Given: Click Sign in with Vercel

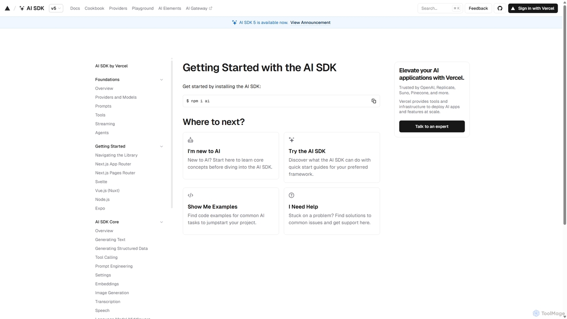Looking at the screenshot, I should (x=533, y=8).
